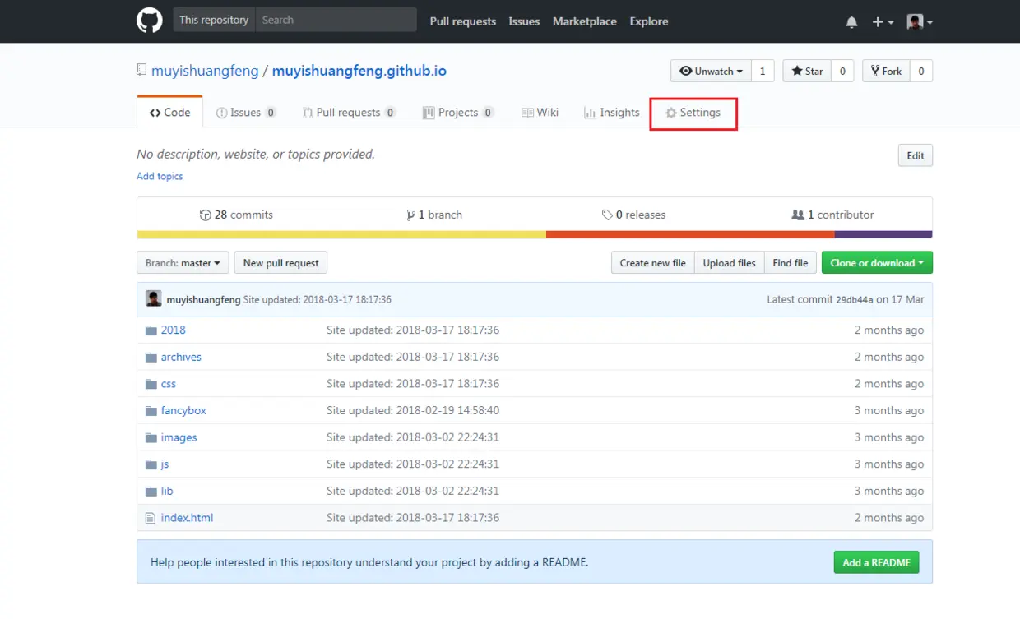Click the folder icon beside css

(x=151, y=385)
